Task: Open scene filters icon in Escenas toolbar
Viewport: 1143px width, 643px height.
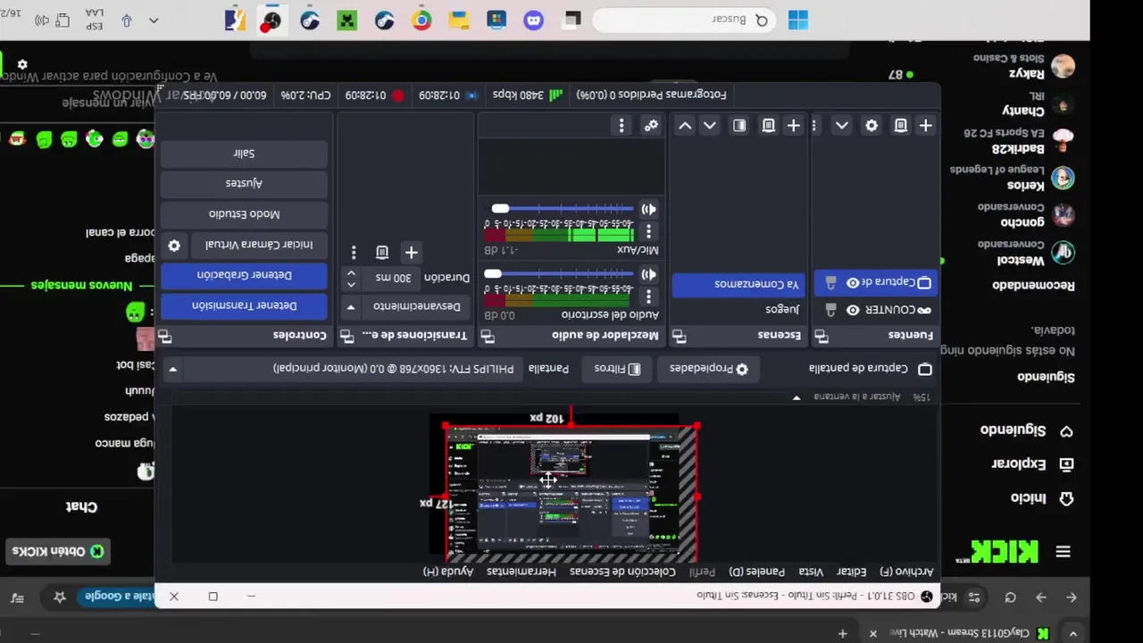Action: click(x=739, y=126)
